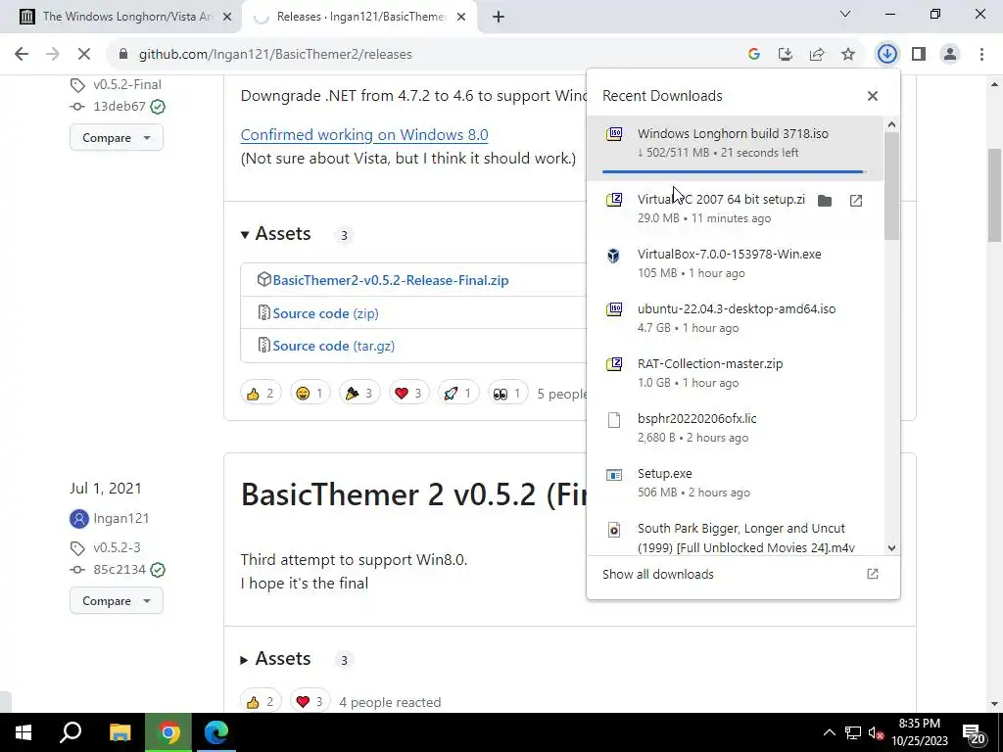
Task: Click the RAT-Collection-master.zip file icon
Action: [613, 364]
